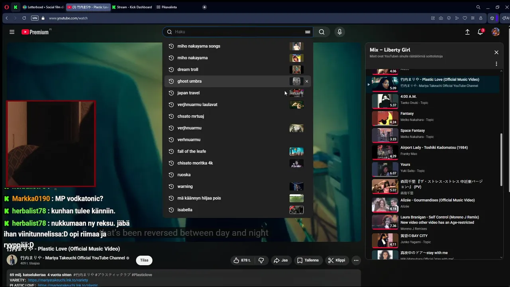Go back to previous page

point(7,18)
